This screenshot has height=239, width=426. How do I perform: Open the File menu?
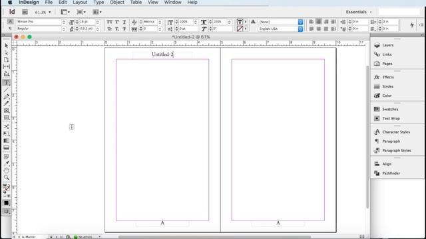tap(49, 3)
